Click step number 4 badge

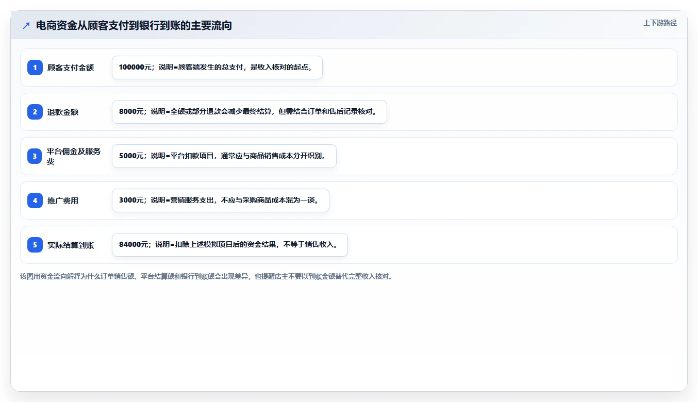[x=35, y=200]
